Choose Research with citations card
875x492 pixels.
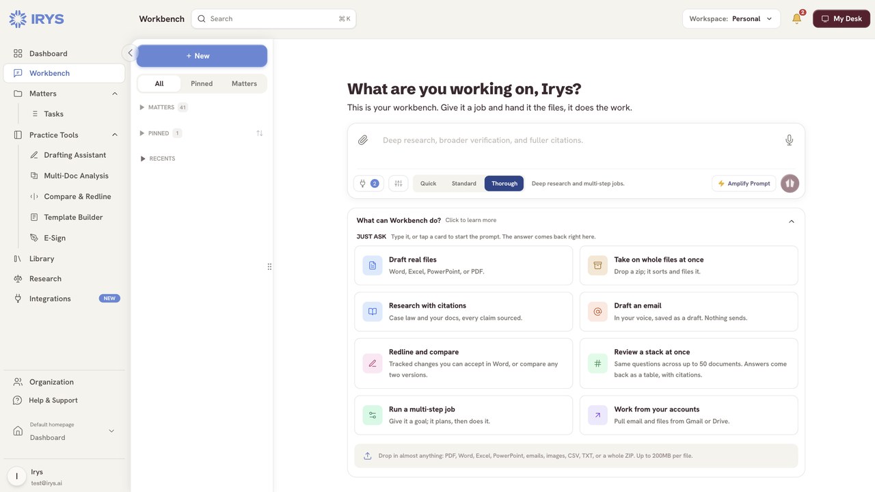tap(463, 312)
